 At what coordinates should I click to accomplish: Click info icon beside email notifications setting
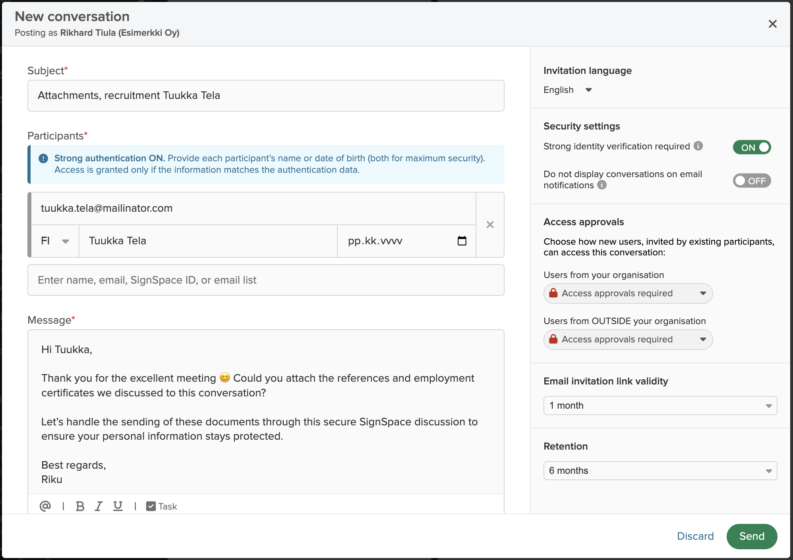(x=602, y=185)
